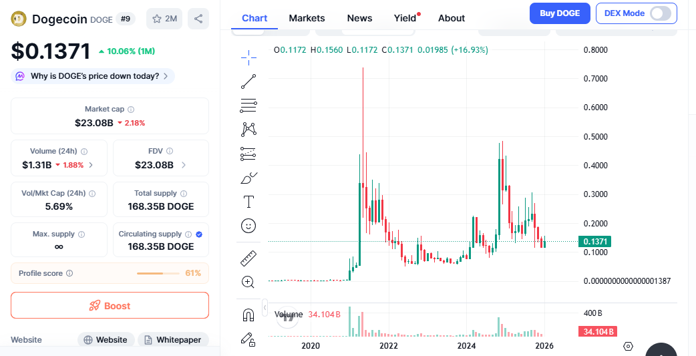
Task: Click the orange Boost button
Action: pyautogui.click(x=110, y=306)
